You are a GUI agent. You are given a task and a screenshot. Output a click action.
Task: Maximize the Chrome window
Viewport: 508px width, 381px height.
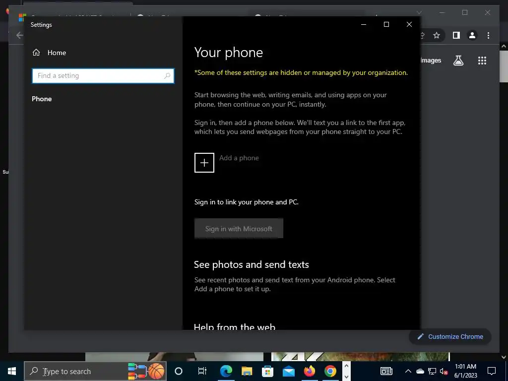coord(464,12)
